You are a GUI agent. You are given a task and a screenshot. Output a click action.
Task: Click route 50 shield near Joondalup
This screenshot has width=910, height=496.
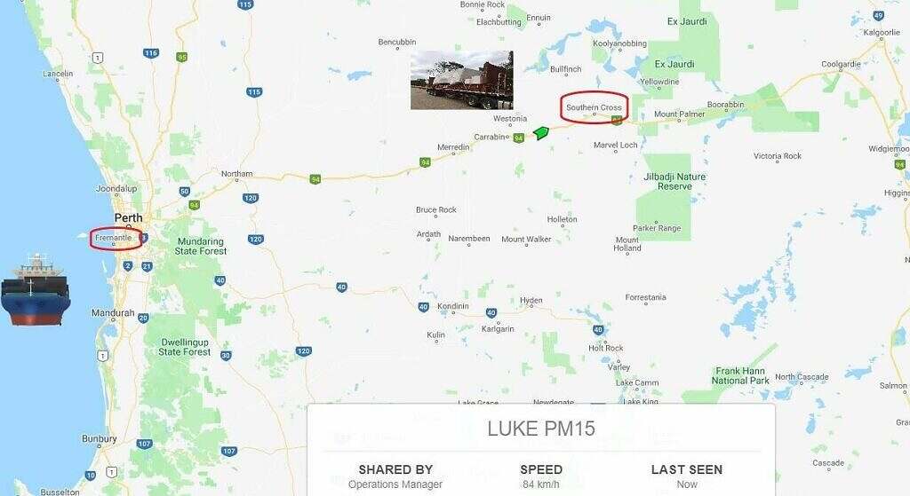185,192
